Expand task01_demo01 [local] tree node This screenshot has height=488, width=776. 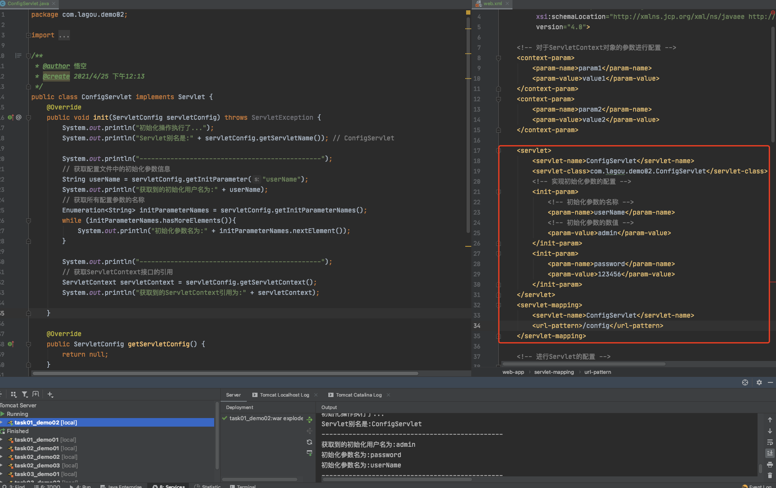click(x=2, y=440)
